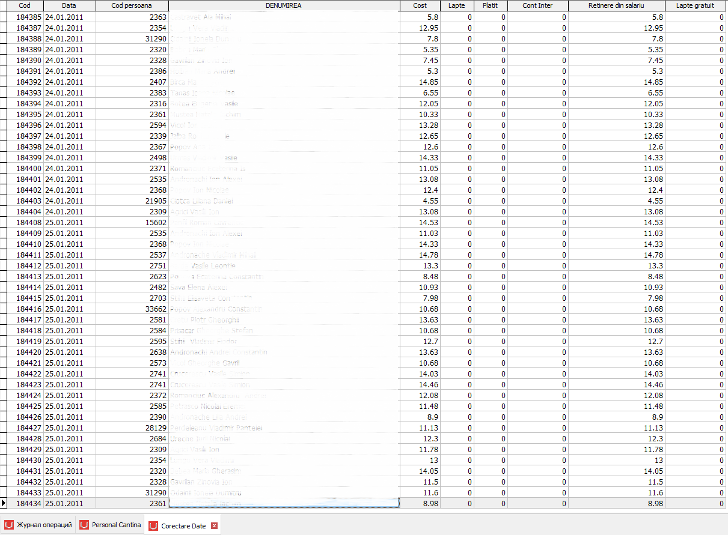Open the Personal Cantina tab
Viewport: 728px width, 535px height.
[111, 525]
